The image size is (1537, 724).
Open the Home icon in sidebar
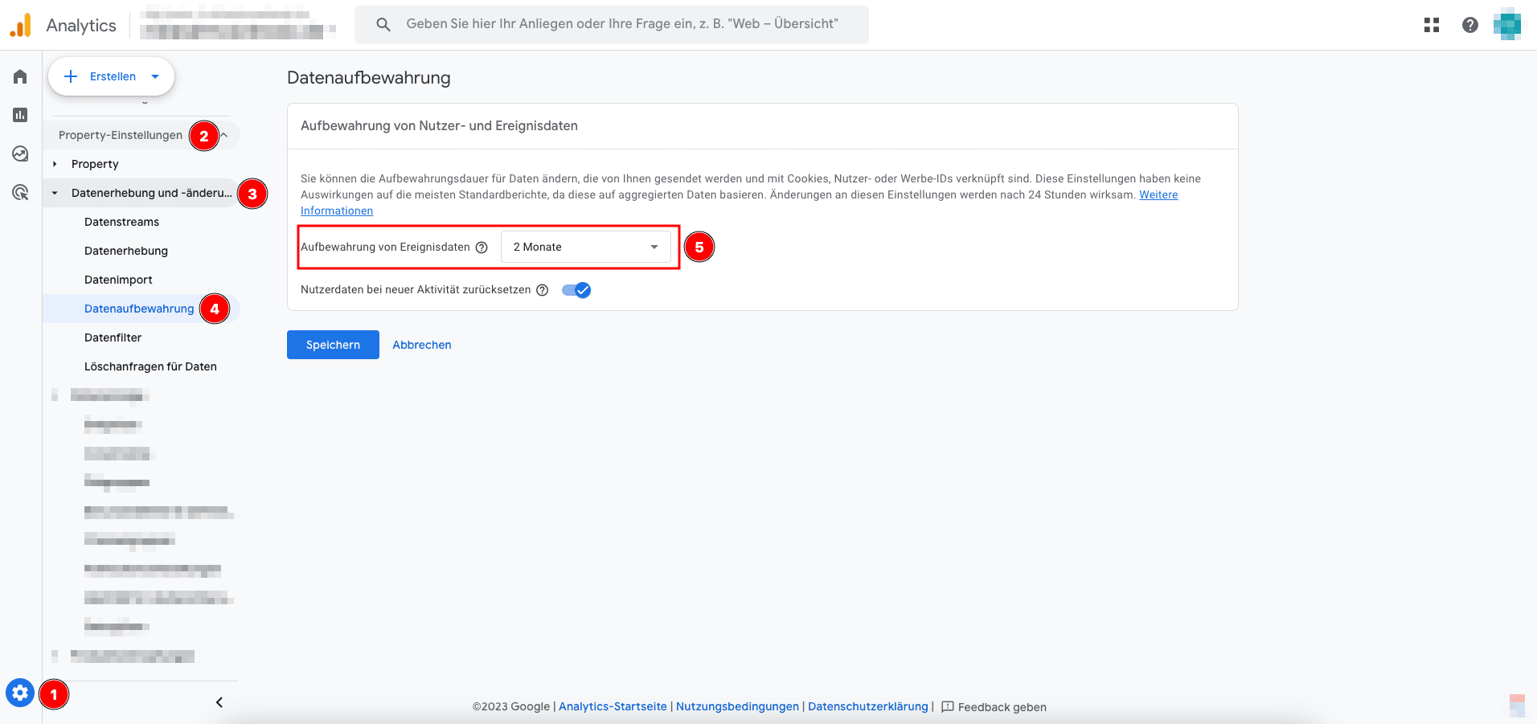click(20, 76)
